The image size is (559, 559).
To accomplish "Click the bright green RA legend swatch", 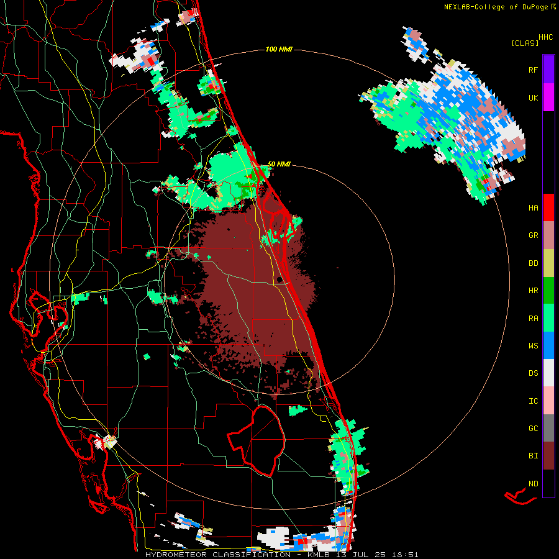I will click(548, 318).
